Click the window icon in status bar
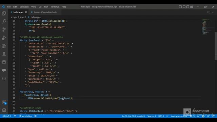This screenshot has height=122, width=217. pos(15,116)
